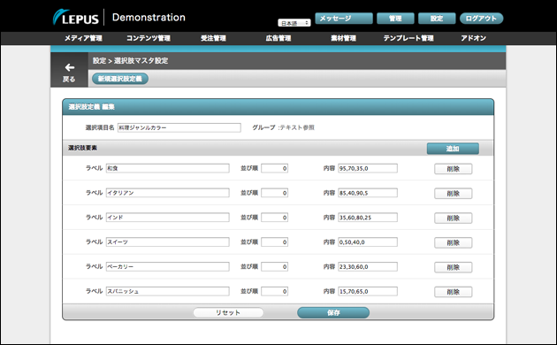Click the 選択項目名 field containing 料理ジャンルカラー
557x345 pixels.
[x=179, y=127]
